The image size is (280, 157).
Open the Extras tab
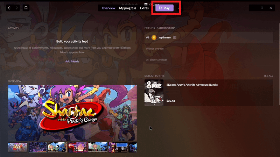pyautogui.click(x=144, y=8)
